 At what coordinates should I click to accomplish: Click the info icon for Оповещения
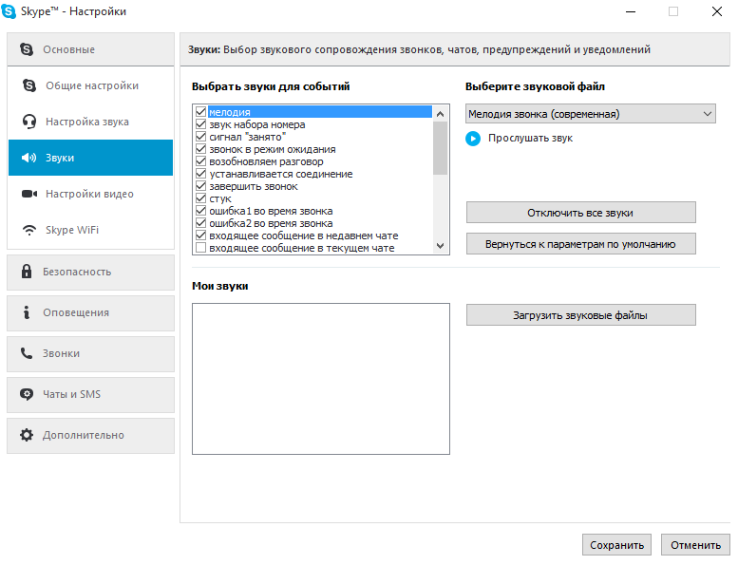tap(27, 312)
